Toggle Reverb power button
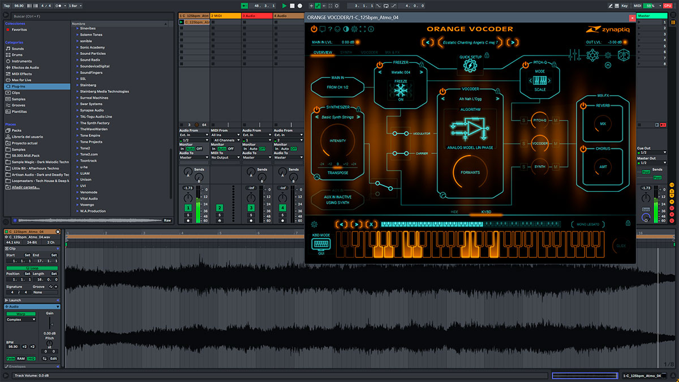The image size is (679, 382). [x=583, y=105]
